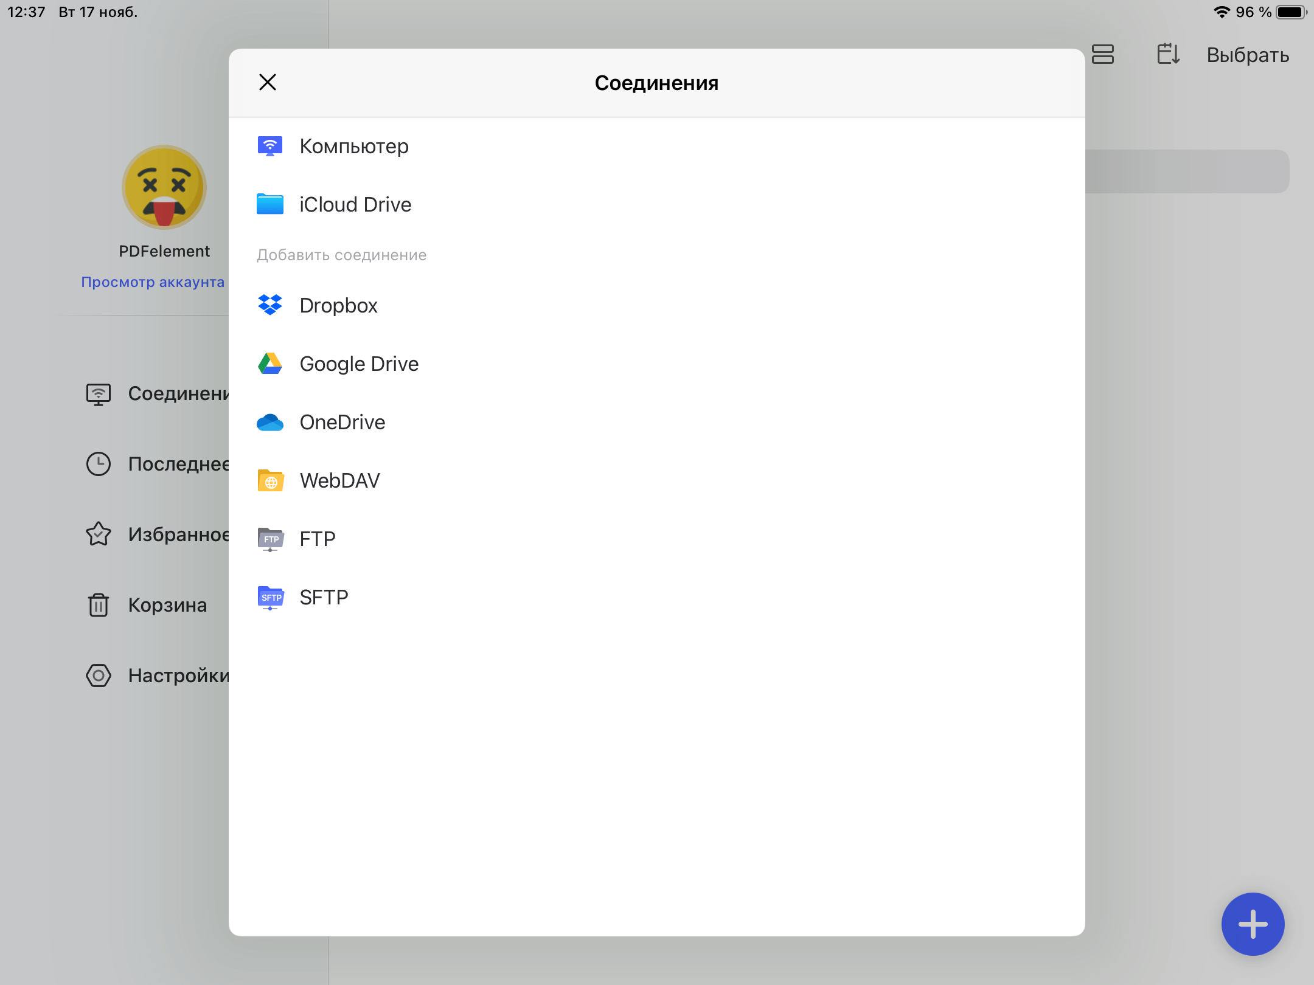Close the Соединения dialog with X
The width and height of the screenshot is (1314, 985).
(268, 82)
